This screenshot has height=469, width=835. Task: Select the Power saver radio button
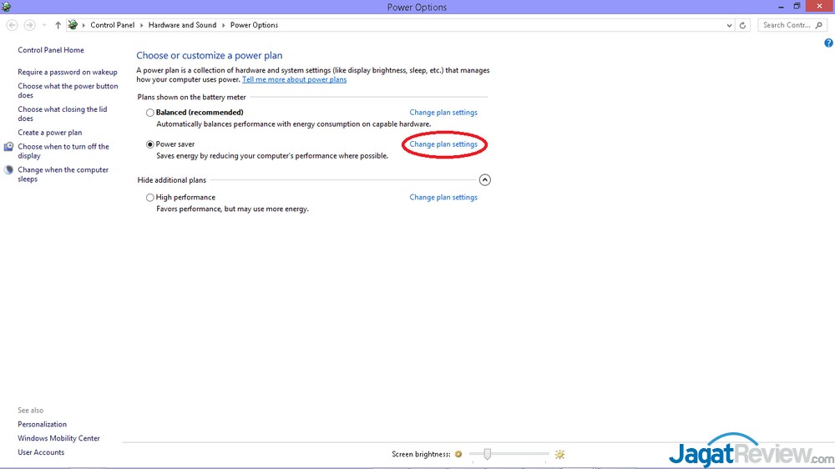point(150,144)
